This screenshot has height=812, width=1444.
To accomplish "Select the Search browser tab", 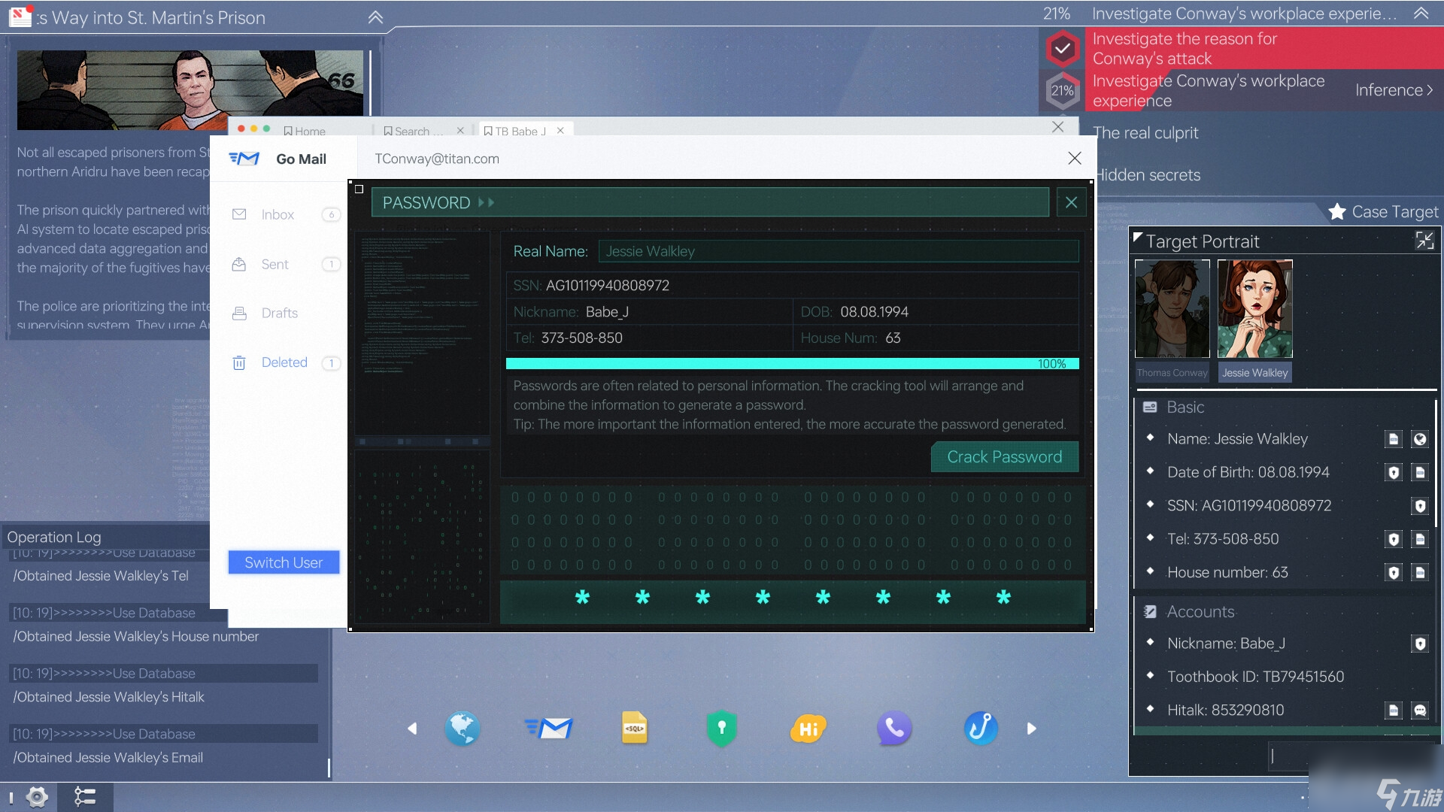I will [x=414, y=130].
